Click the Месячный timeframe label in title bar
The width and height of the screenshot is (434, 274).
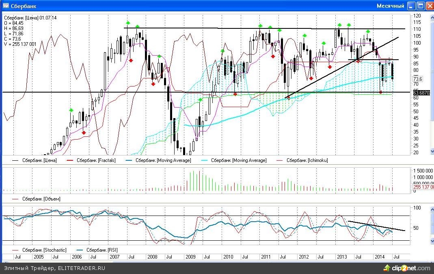pos(390,6)
